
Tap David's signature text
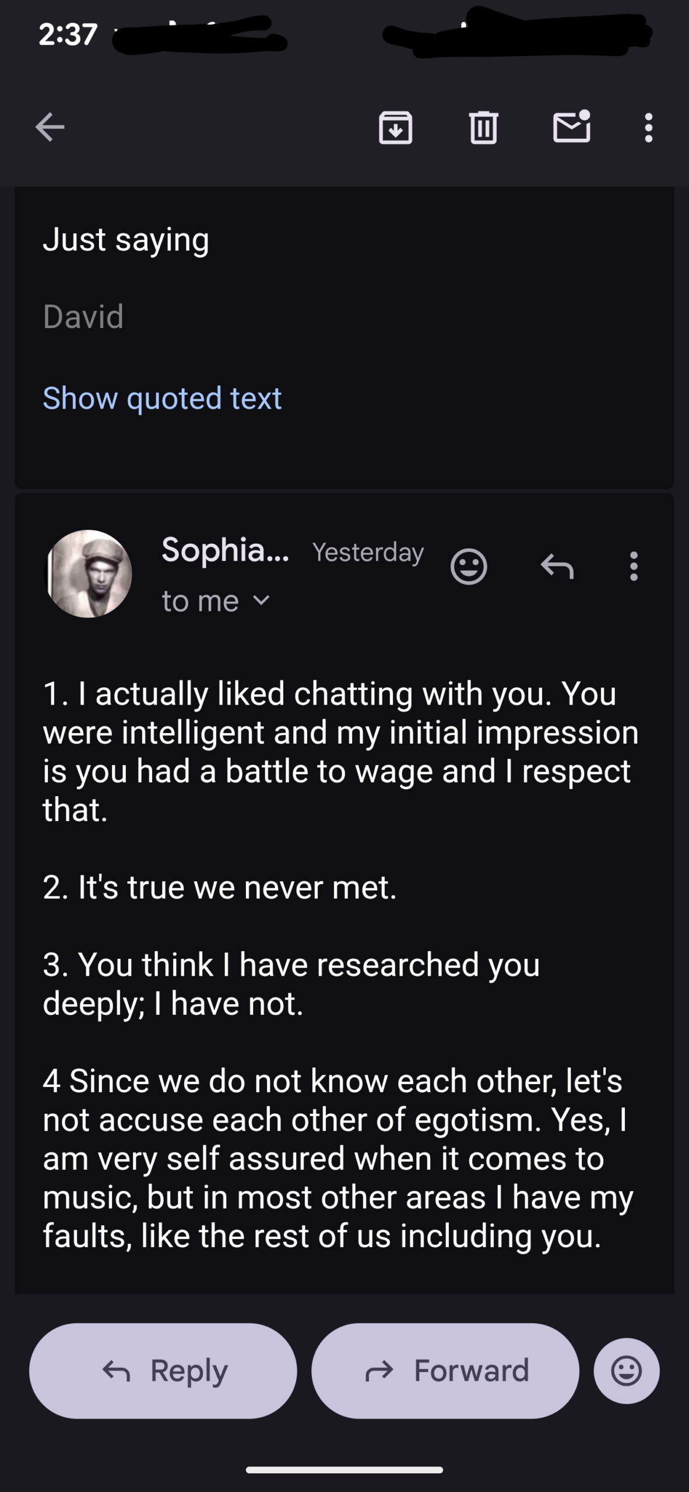pos(83,316)
